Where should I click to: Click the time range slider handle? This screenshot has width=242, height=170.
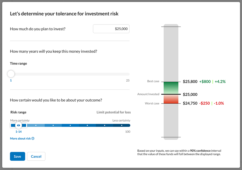pos(11,74)
